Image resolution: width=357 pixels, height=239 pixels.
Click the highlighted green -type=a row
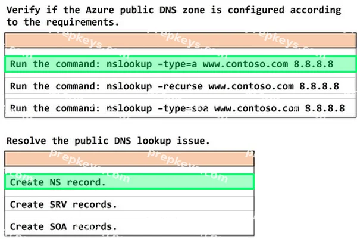click(180, 64)
